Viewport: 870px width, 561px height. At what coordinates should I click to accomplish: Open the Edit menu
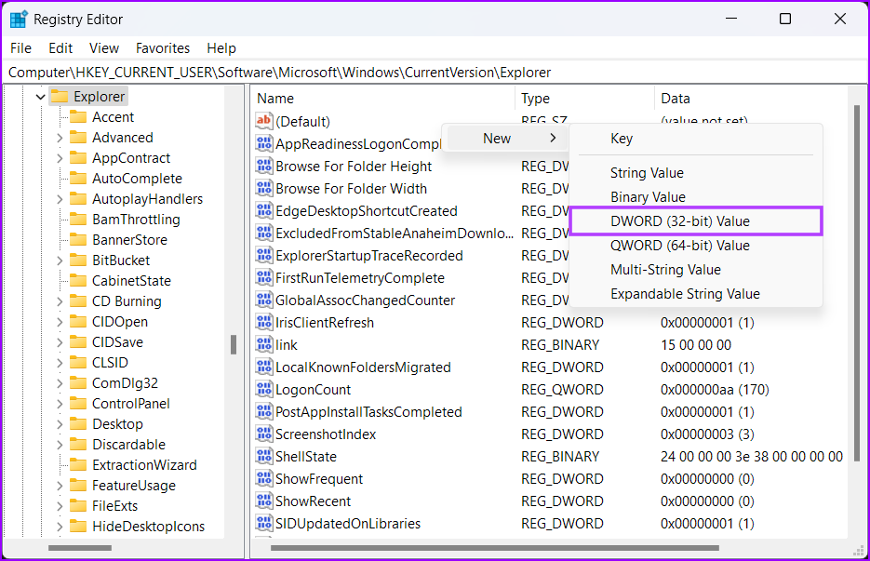coord(60,48)
